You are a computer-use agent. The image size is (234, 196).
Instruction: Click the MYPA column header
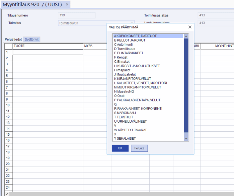point(97,46)
